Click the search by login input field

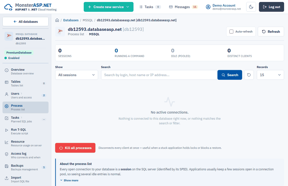[x=159, y=75]
